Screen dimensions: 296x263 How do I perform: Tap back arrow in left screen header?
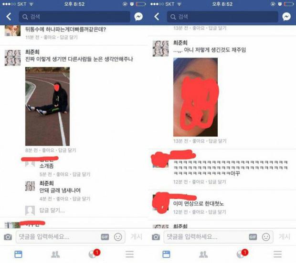point(9,17)
